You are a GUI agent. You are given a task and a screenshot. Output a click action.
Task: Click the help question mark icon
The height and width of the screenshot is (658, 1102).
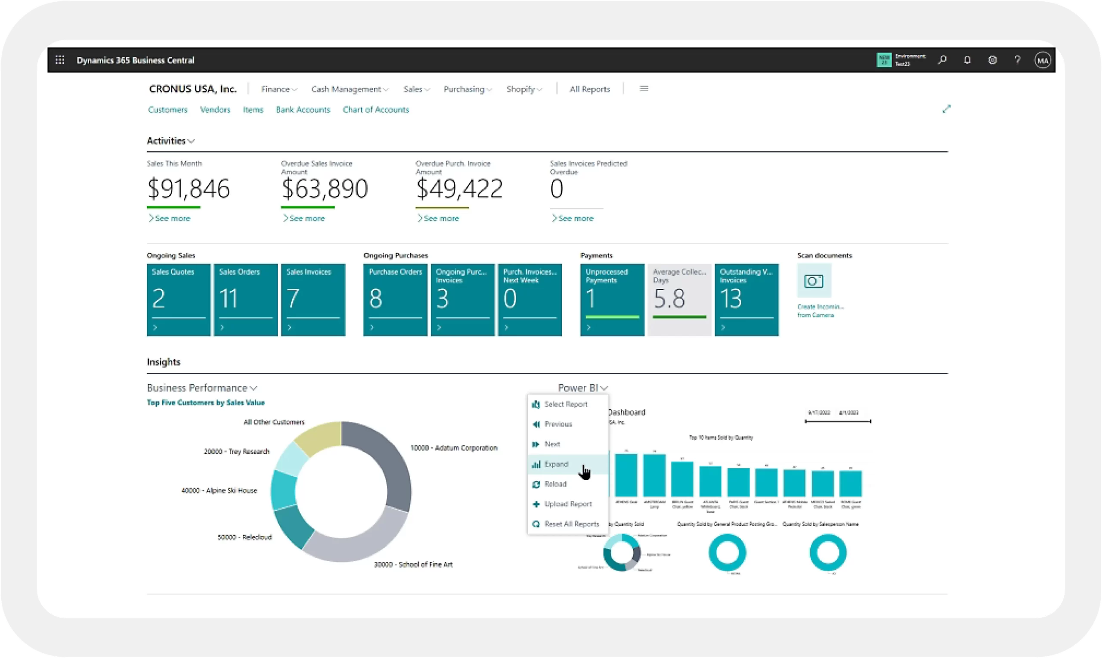[x=1017, y=60]
